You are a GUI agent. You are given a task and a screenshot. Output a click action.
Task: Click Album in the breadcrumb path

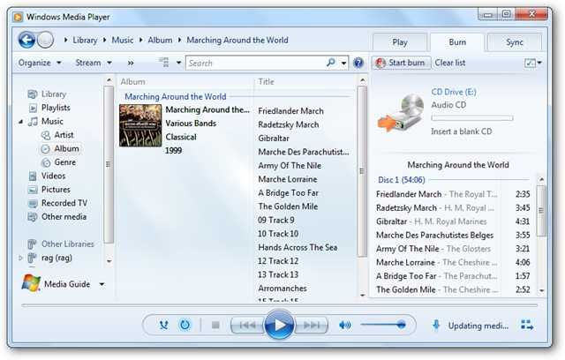pos(160,40)
